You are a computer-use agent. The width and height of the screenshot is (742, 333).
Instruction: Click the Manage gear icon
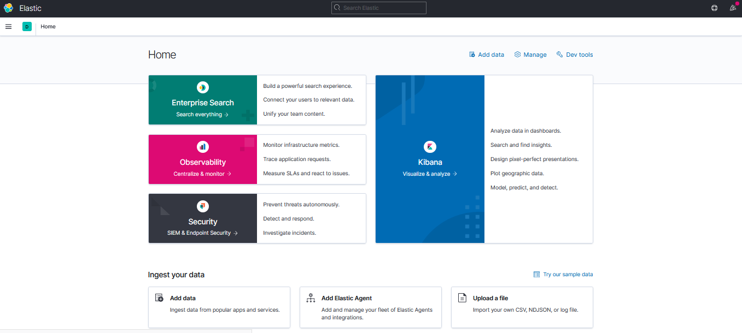517,55
